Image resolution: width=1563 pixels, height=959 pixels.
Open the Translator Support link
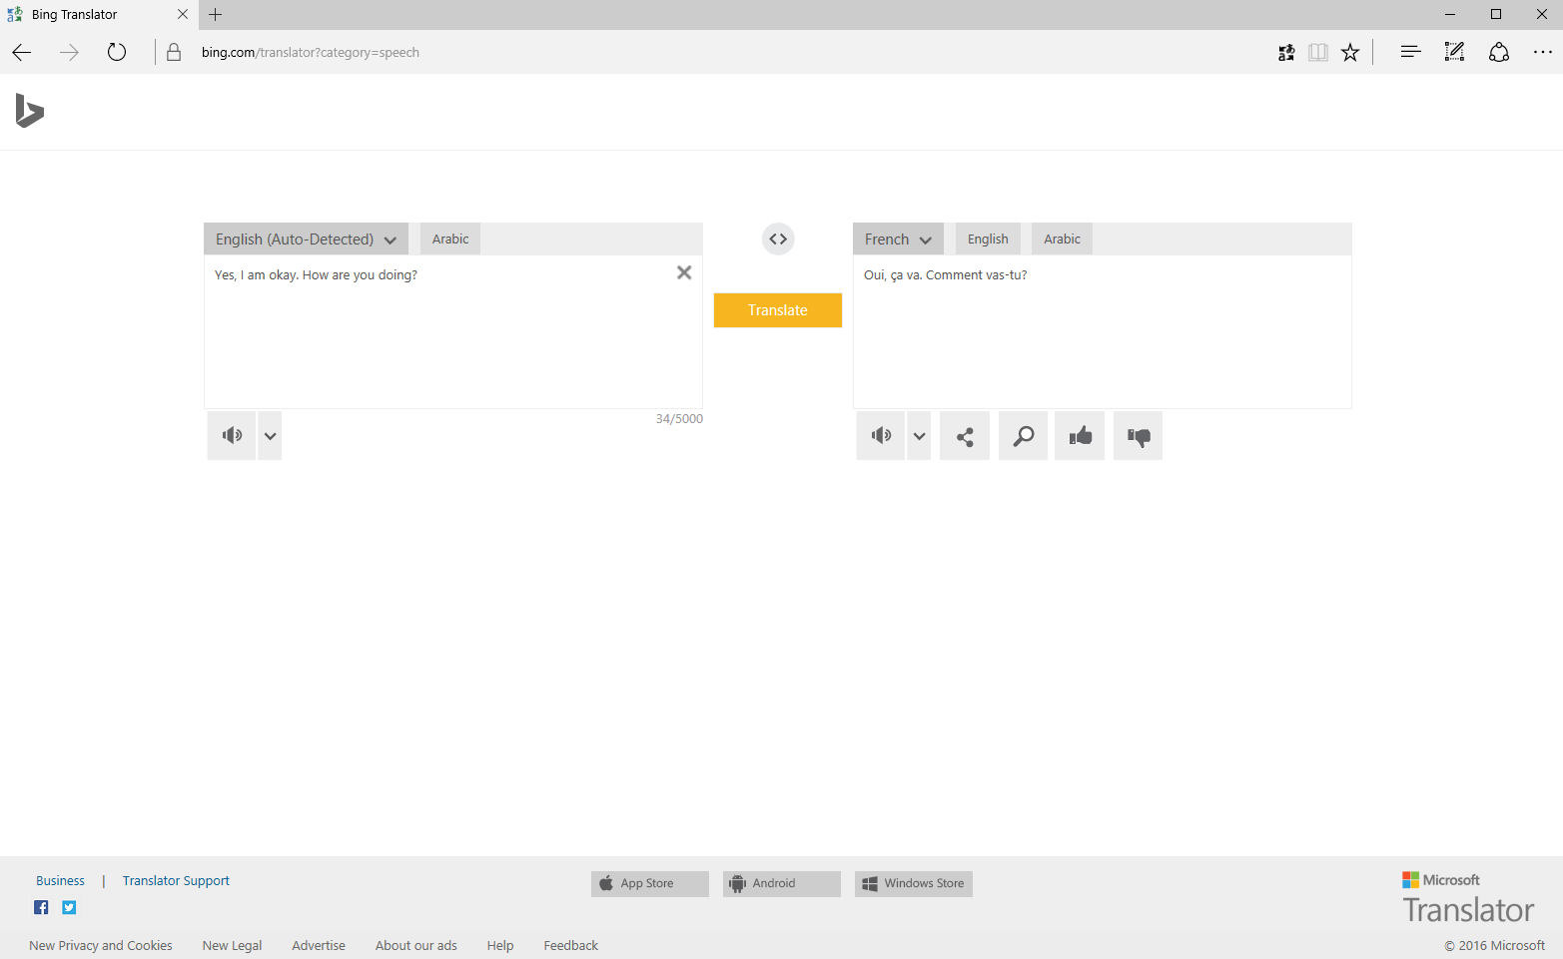(176, 880)
